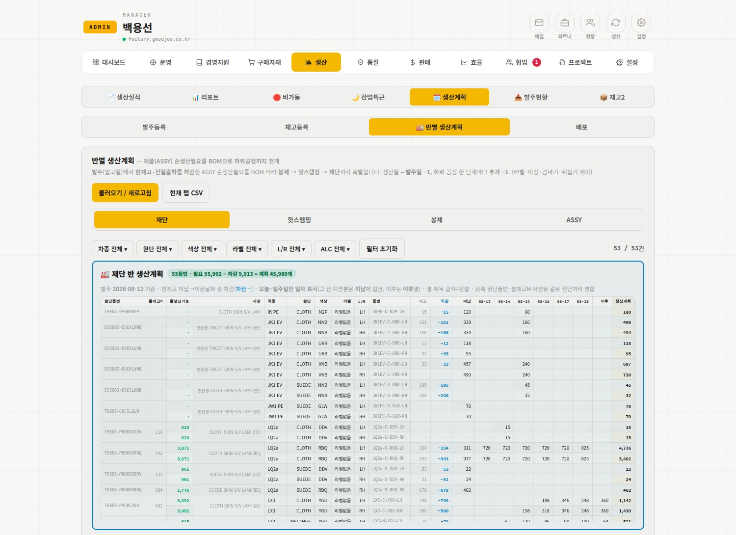Reset filters with 필터 초기화
736x535 pixels.
382,249
